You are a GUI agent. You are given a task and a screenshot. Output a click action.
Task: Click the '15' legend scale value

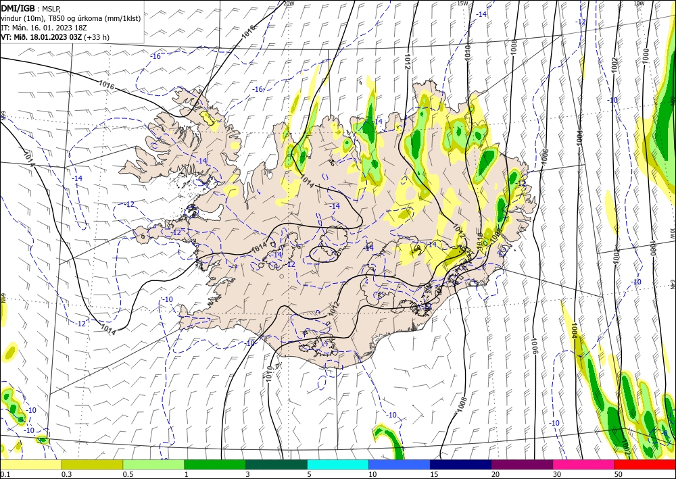pos(434,474)
